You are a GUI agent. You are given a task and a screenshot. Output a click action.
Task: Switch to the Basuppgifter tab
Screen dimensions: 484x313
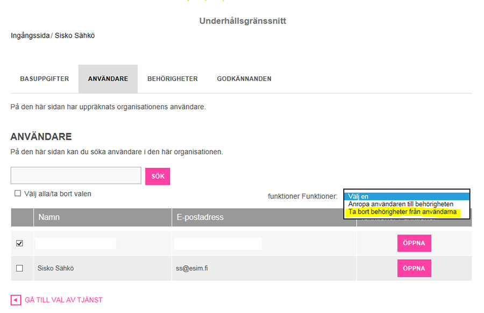pos(45,79)
